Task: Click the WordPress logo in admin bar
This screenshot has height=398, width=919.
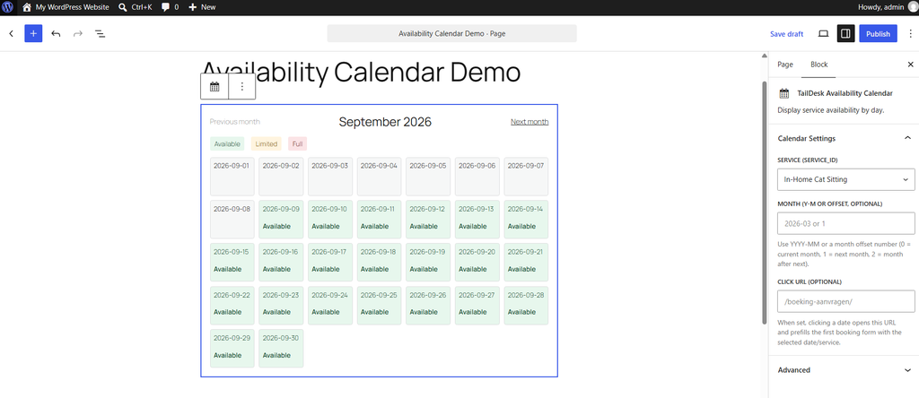Action: click(7, 7)
